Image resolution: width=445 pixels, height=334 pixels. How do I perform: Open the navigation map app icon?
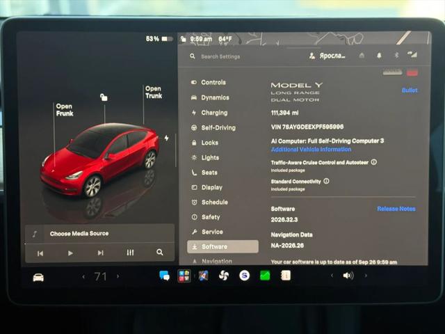[x=203, y=276]
